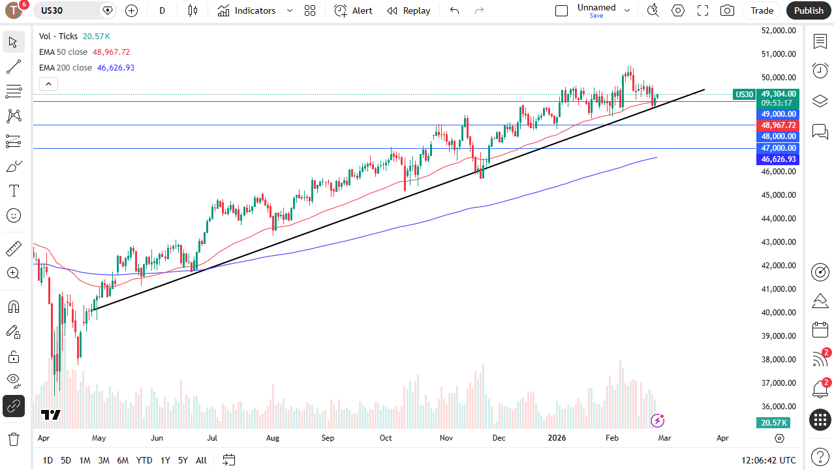Open the notifications bell
834x470 pixels.
click(x=820, y=390)
